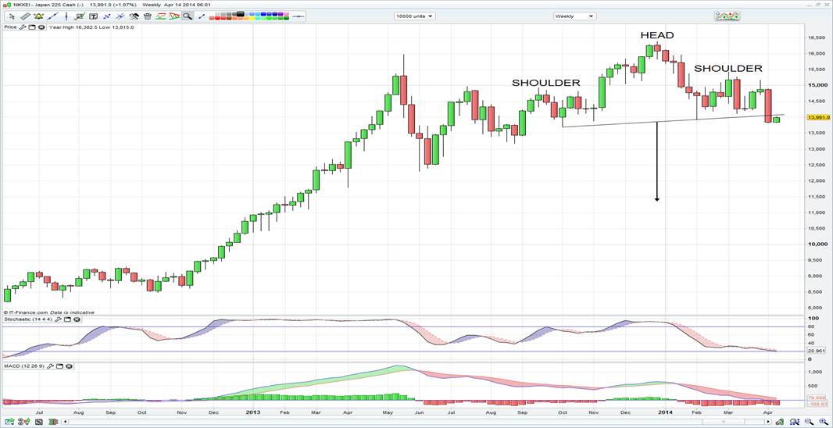
Task: Click the HEAD annotation label
Action: 657,36
